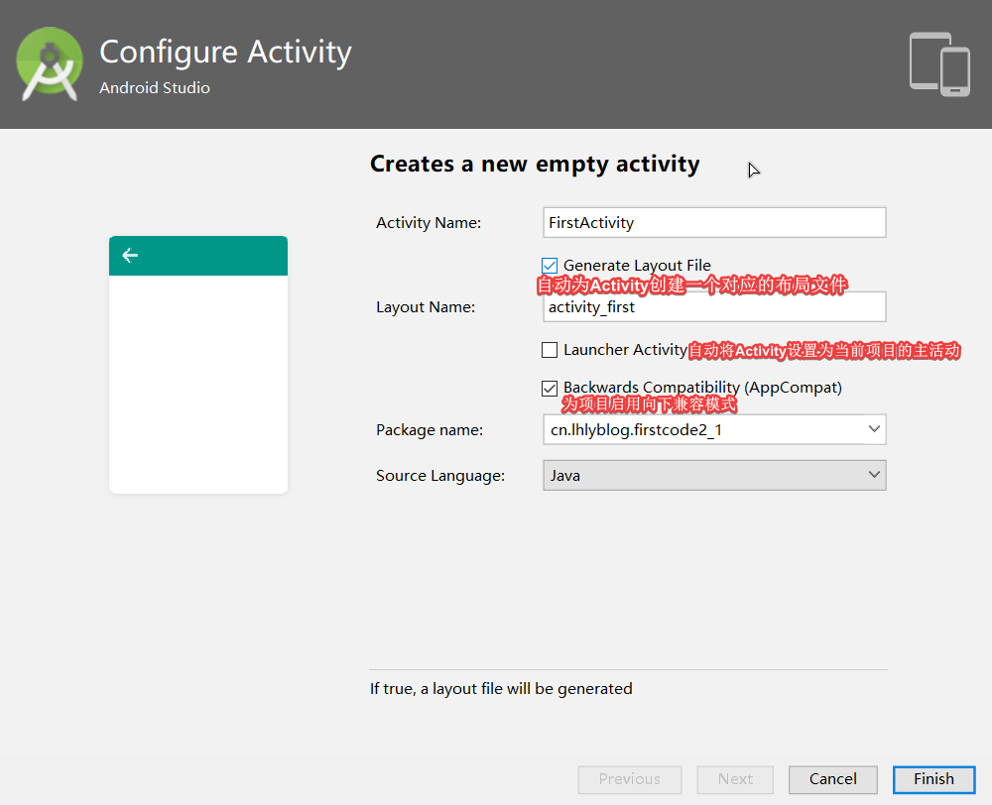Toggle the Generate Layout File checkbox

(x=550, y=266)
